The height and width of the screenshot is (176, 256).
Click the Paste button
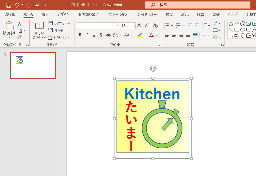pos(9,26)
